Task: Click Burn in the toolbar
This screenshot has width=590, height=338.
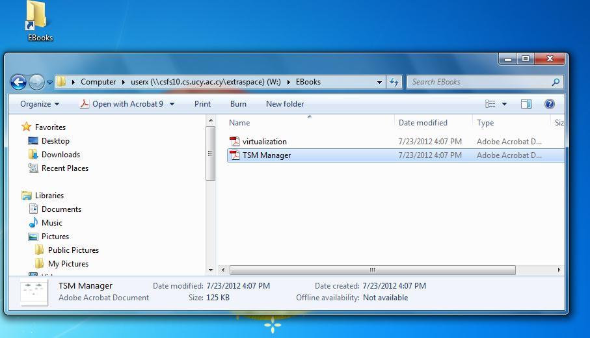Action: point(238,104)
